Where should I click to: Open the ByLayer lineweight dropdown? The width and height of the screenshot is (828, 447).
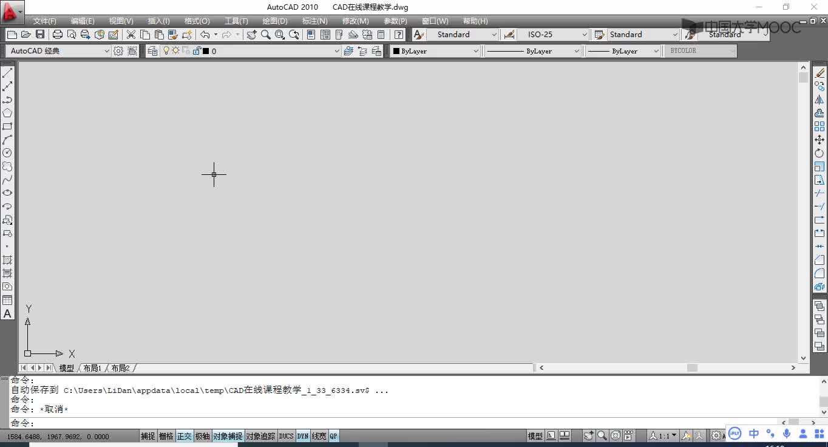pyautogui.click(x=624, y=51)
